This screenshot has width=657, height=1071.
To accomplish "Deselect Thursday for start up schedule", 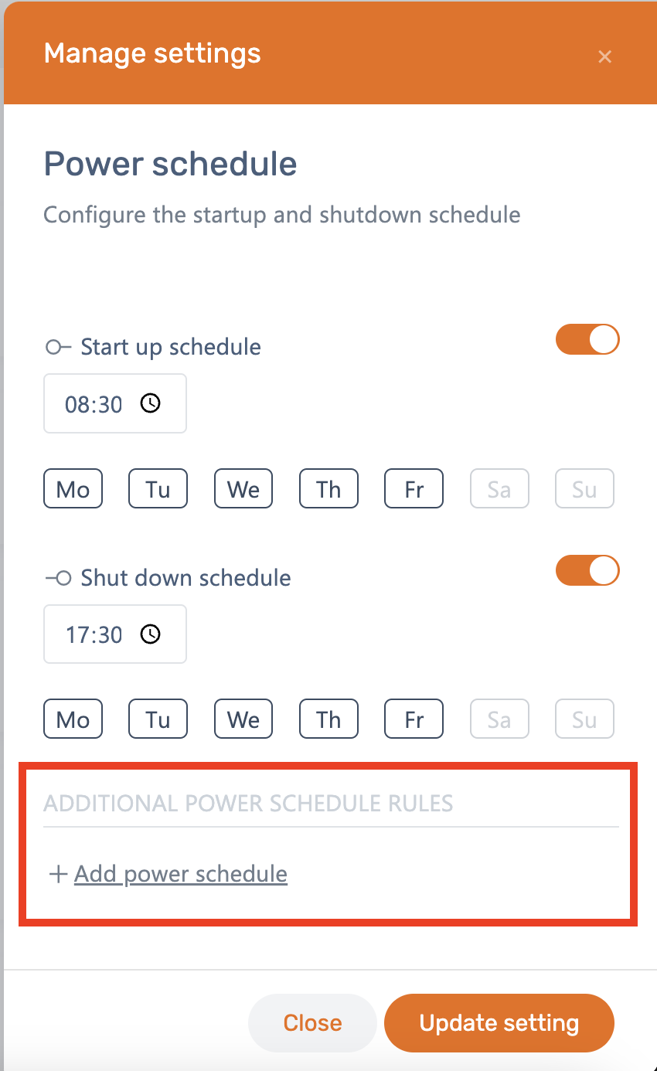I will pos(328,489).
